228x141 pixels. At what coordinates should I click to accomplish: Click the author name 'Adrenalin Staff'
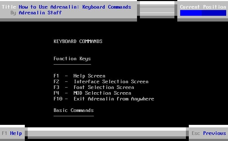click(40, 13)
